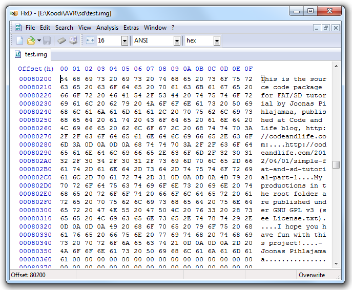Open the recent files arrow beside Open
The width and height of the screenshot is (352, 290).
[39, 40]
